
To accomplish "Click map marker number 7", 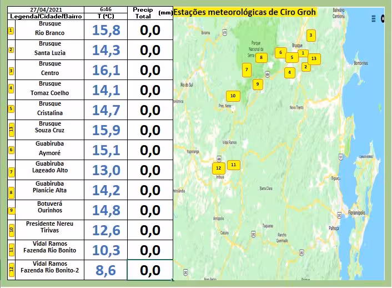I will point(246,70).
